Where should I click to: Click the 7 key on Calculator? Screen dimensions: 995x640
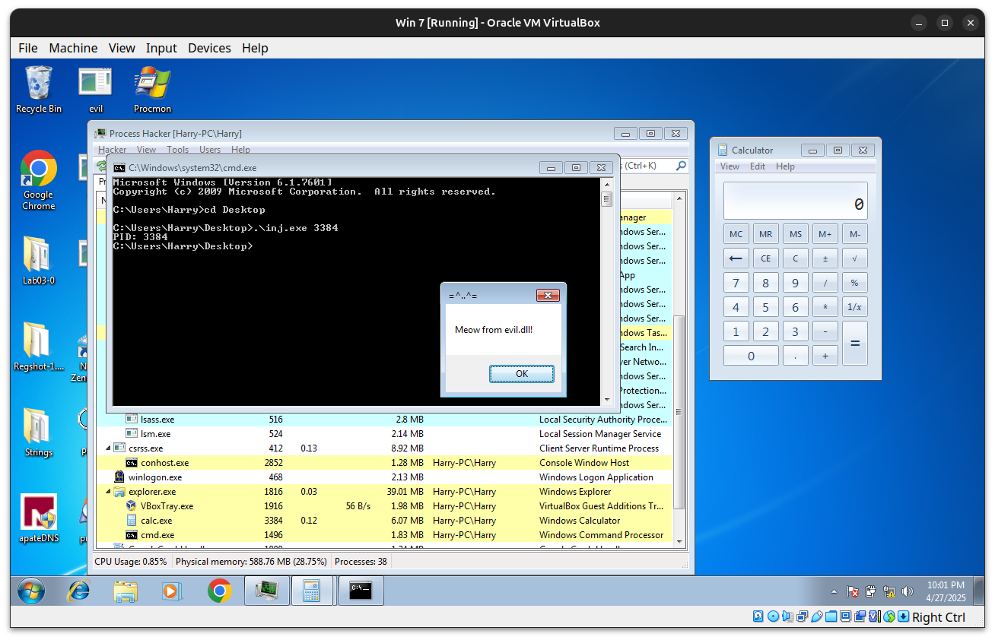[x=736, y=284]
